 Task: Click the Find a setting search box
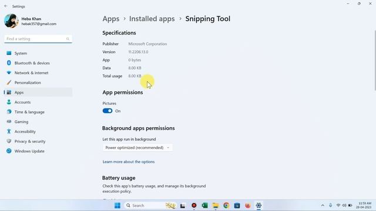click(38, 39)
